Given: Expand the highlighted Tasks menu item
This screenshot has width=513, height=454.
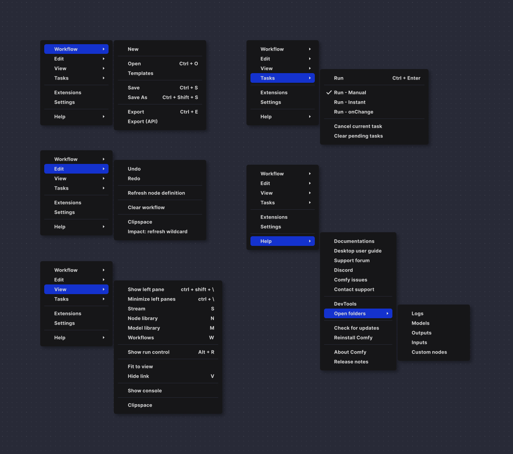Looking at the screenshot, I should [282, 78].
